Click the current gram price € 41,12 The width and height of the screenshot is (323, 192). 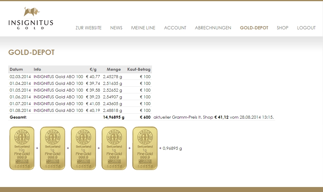pyautogui.click(x=221, y=117)
